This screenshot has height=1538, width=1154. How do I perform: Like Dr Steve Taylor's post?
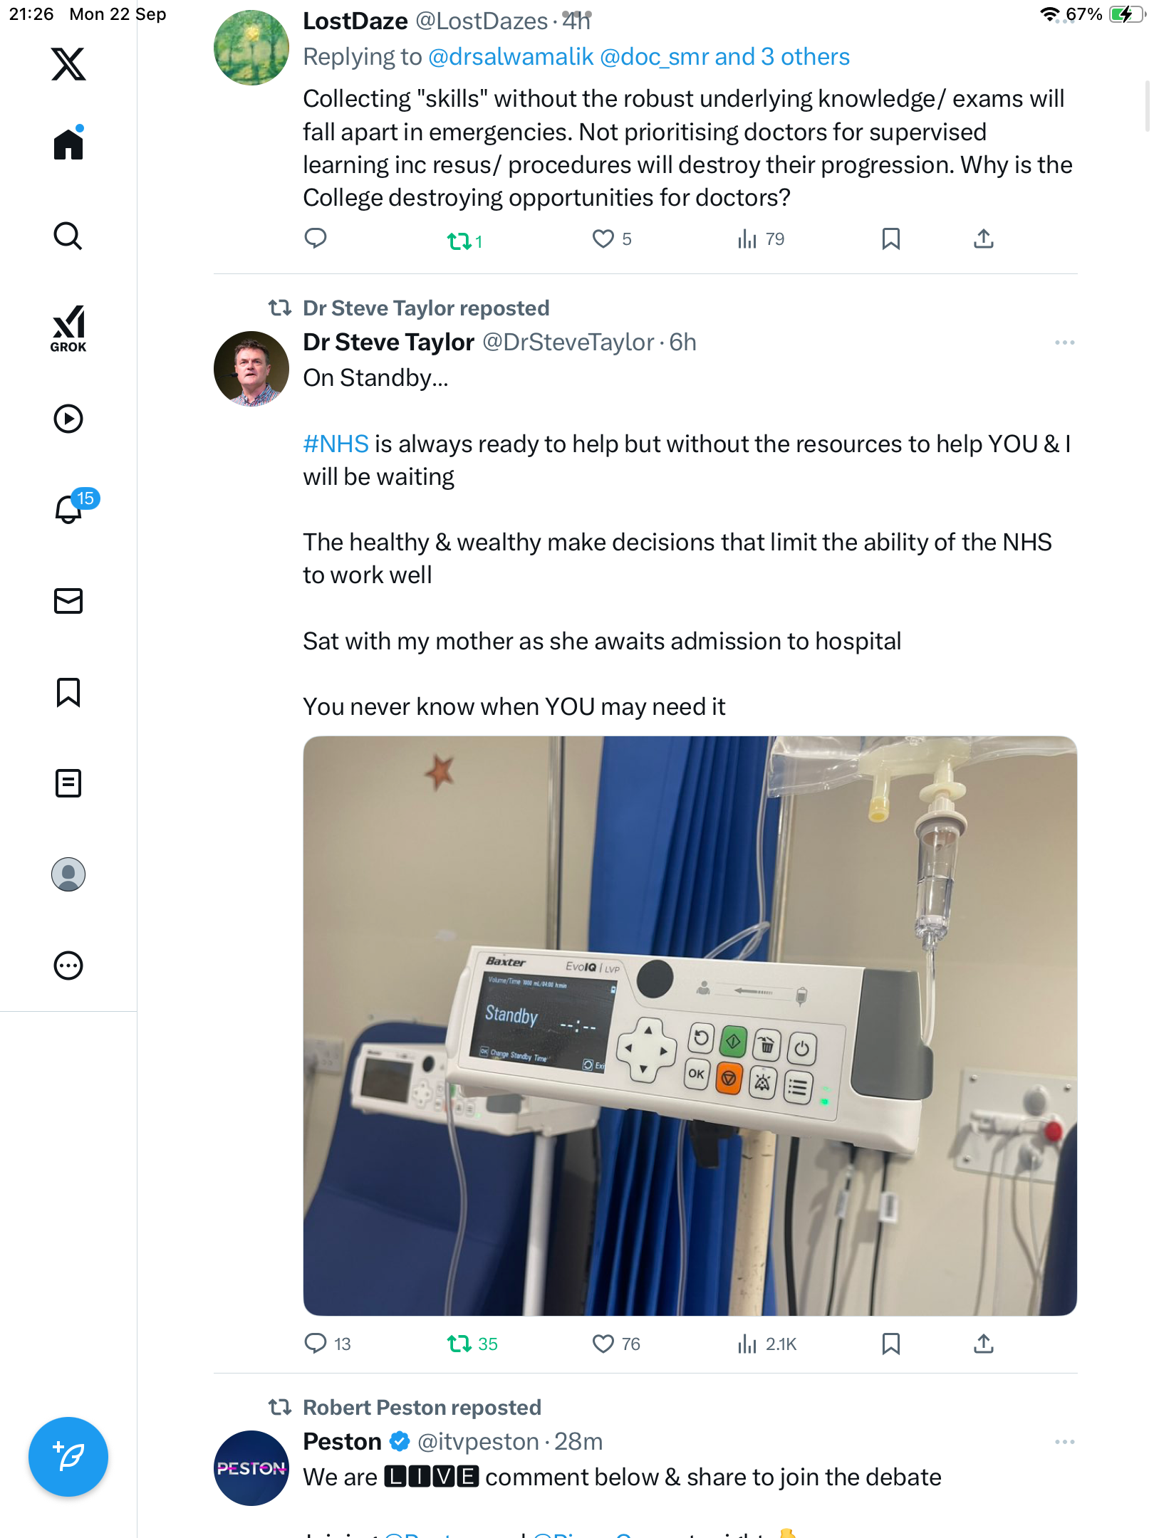coord(603,1344)
